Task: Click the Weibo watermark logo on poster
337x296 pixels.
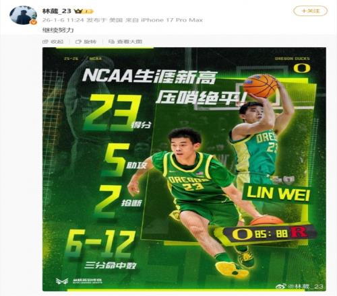Action: click(281, 286)
